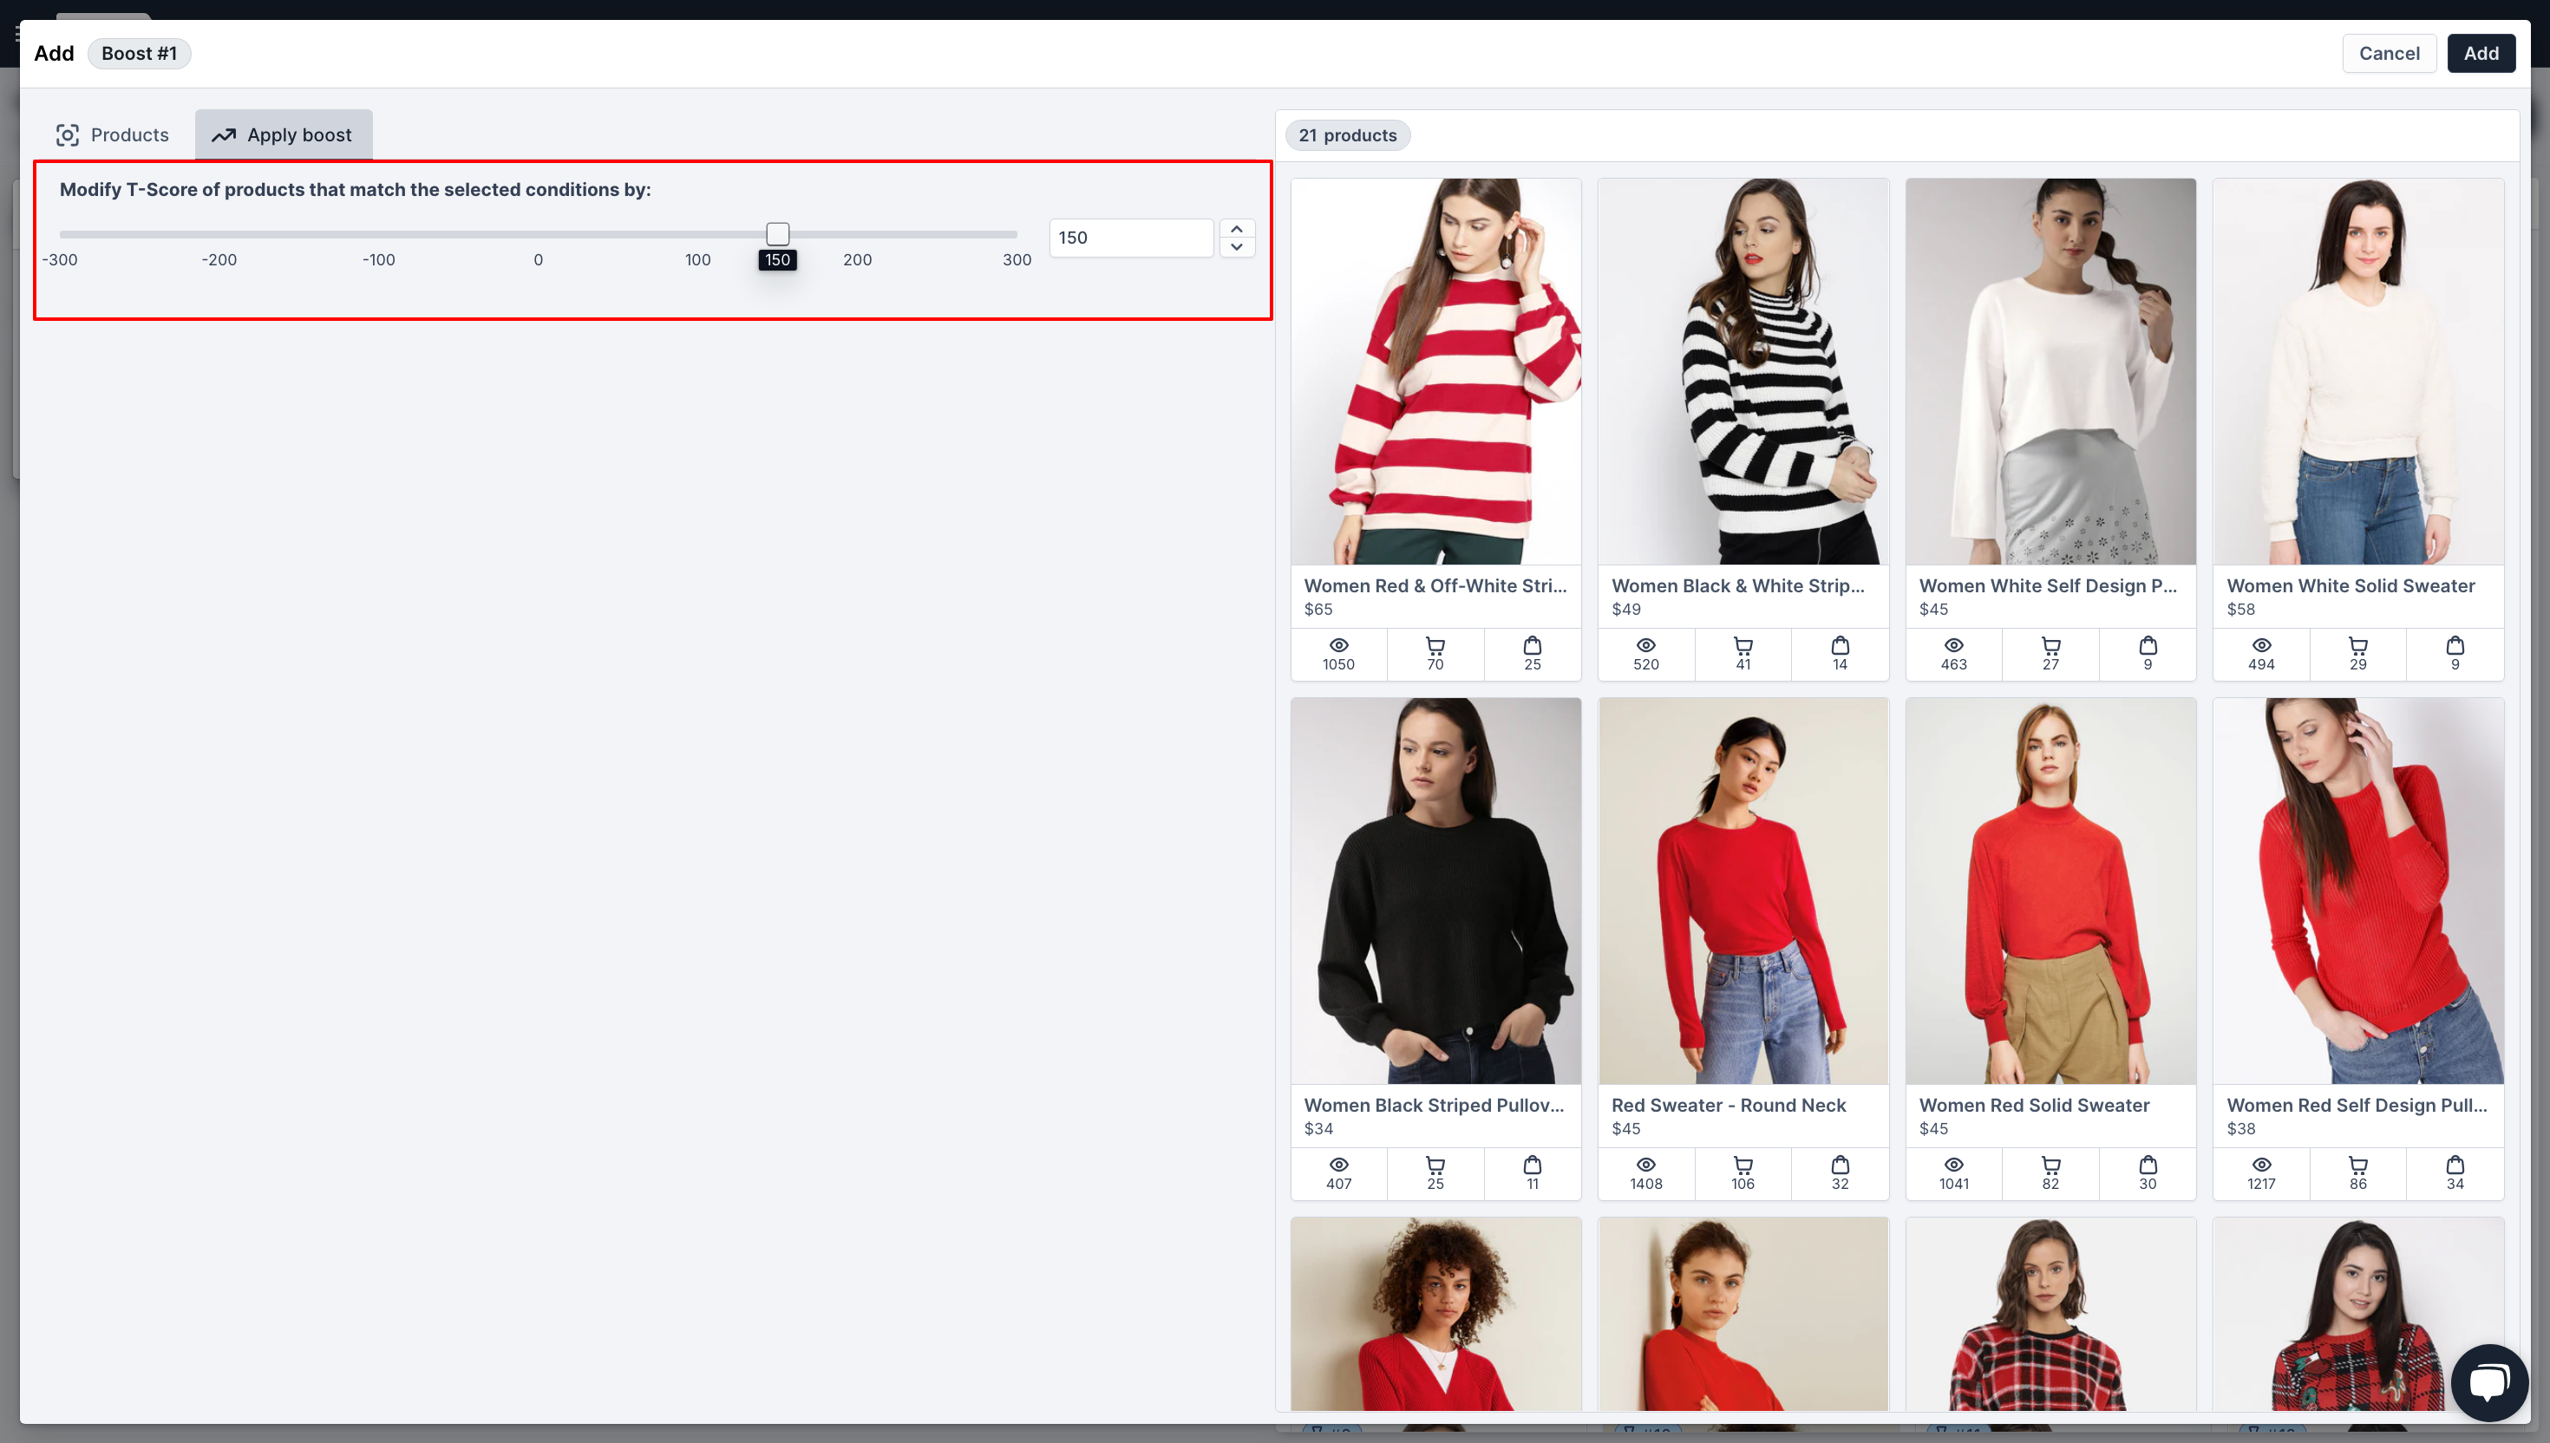Decrease T-Score with the down stepper arrow

[1237, 247]
